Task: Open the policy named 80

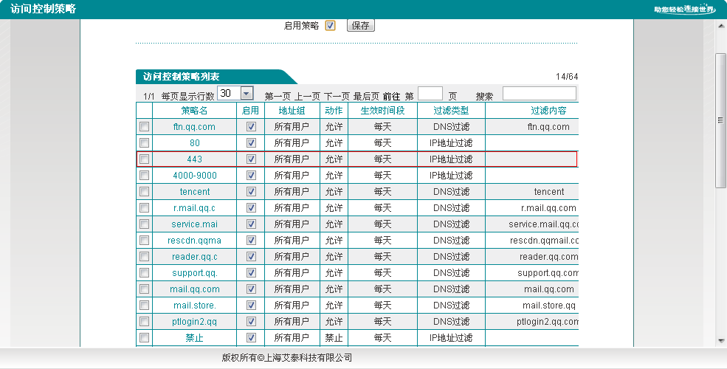Action: coord(195,142)
